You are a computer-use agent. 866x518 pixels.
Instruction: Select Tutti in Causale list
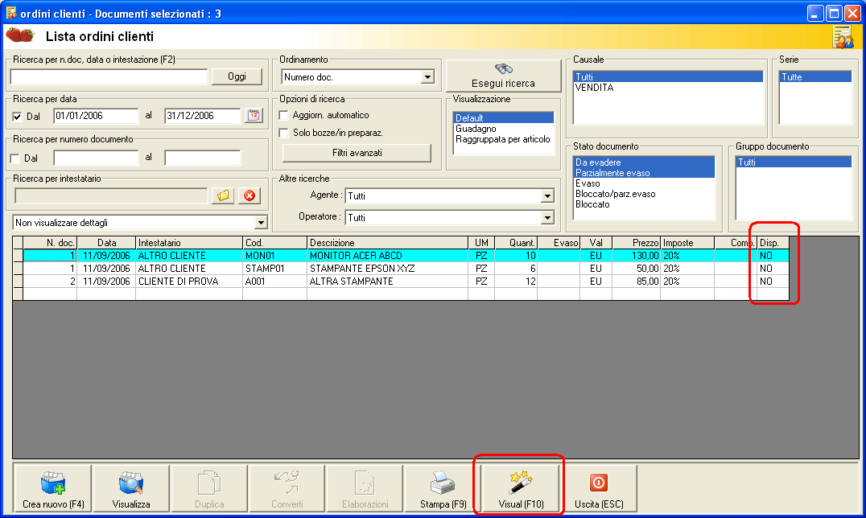click(x=668, y=76)
